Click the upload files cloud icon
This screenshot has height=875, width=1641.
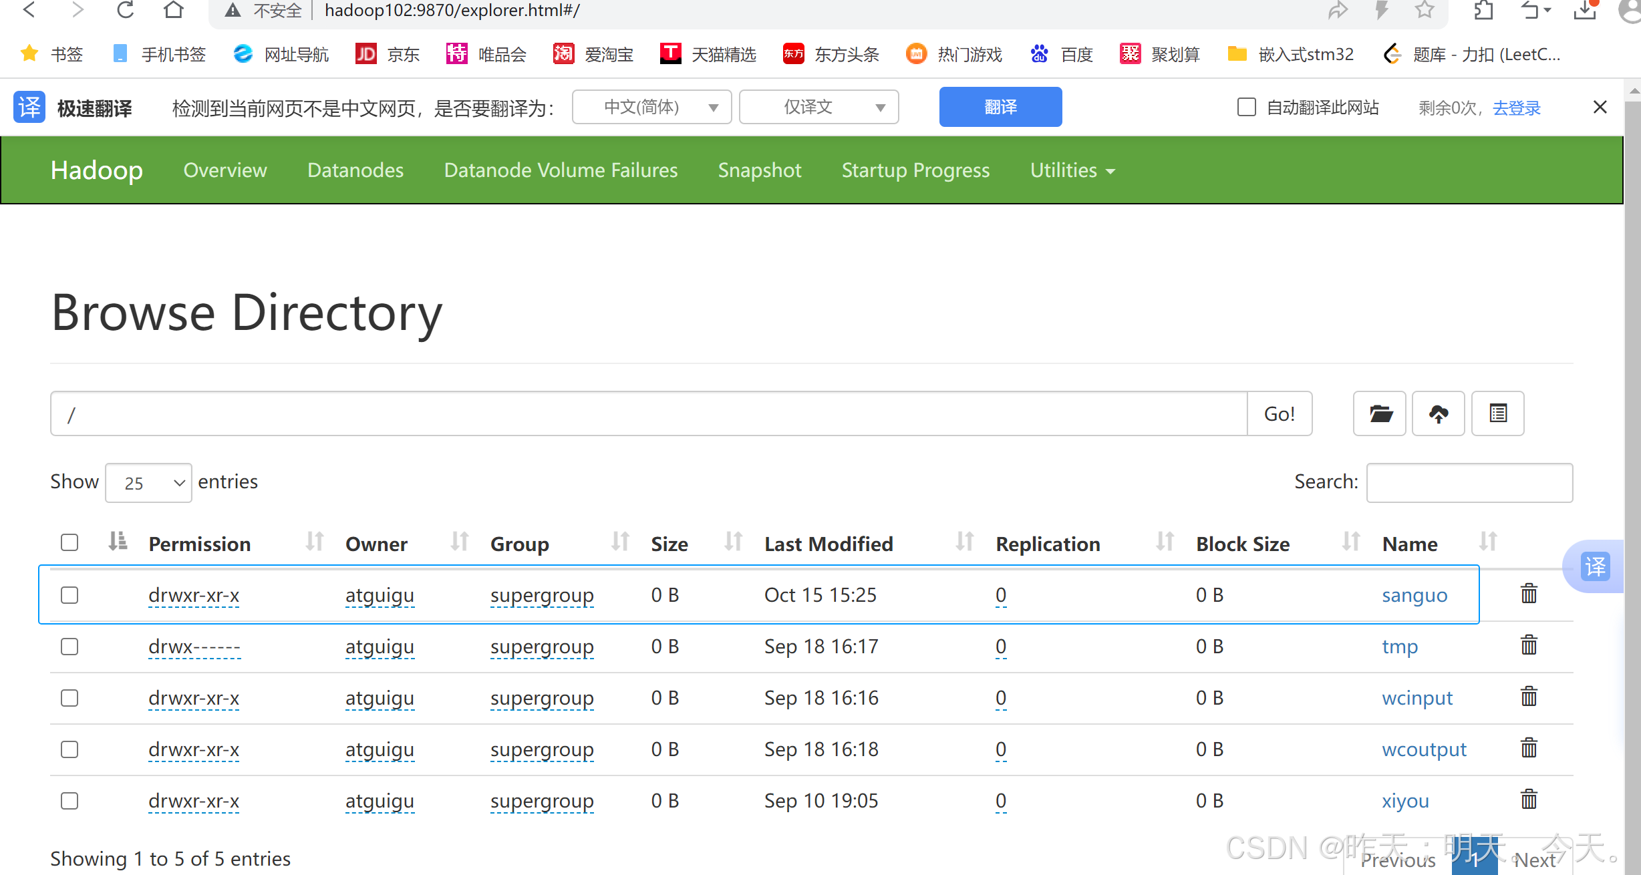click(1439, 413)
